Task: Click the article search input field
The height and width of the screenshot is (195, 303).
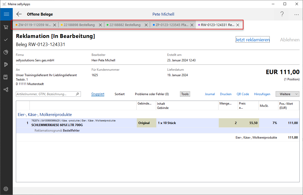Action: (x=46, y=94)
